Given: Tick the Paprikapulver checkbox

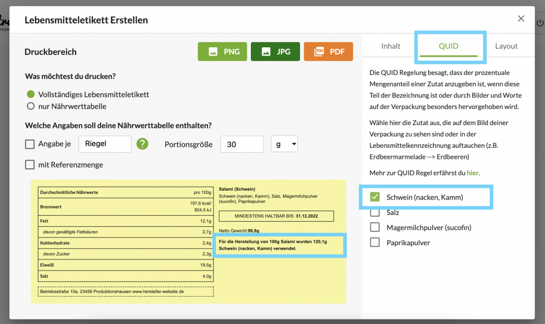Looking at the screenshot, I should [375, 242].
